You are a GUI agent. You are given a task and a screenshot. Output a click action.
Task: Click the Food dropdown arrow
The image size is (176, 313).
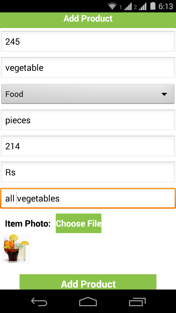coord(164,94)
